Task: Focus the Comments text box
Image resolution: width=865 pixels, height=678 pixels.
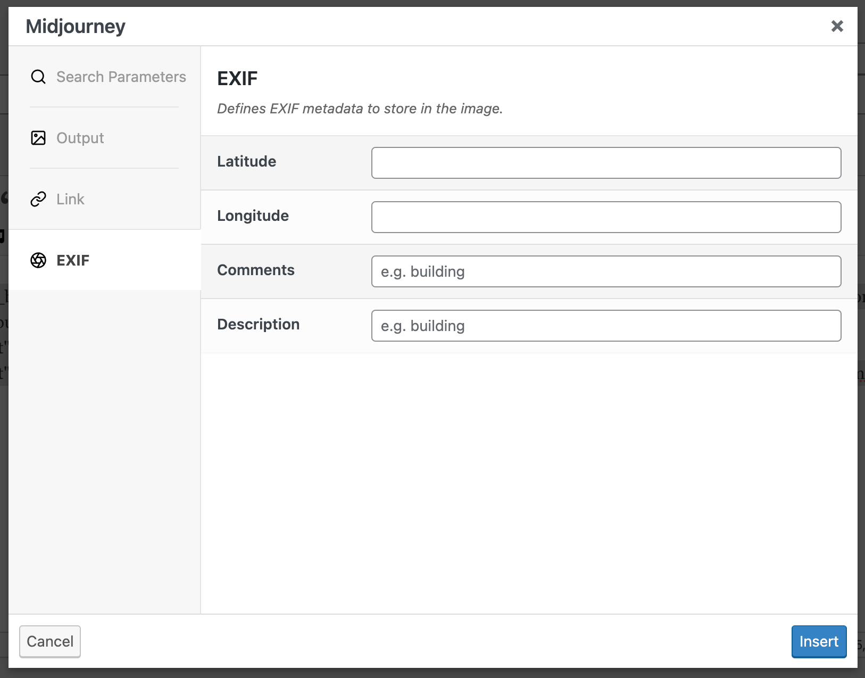Action: tap(606, 271)
